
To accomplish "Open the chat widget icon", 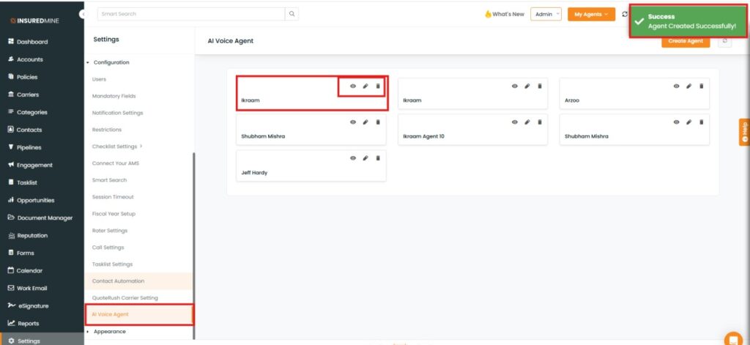I will [x=732, y=338].
